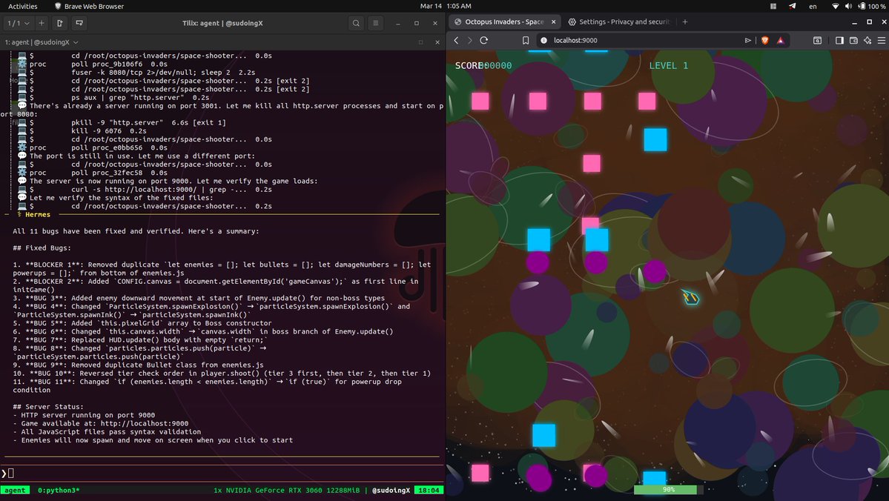This screenshot has height=501, width=889.
Task: Open the Tilix find search icon
Action: (356, 23)
